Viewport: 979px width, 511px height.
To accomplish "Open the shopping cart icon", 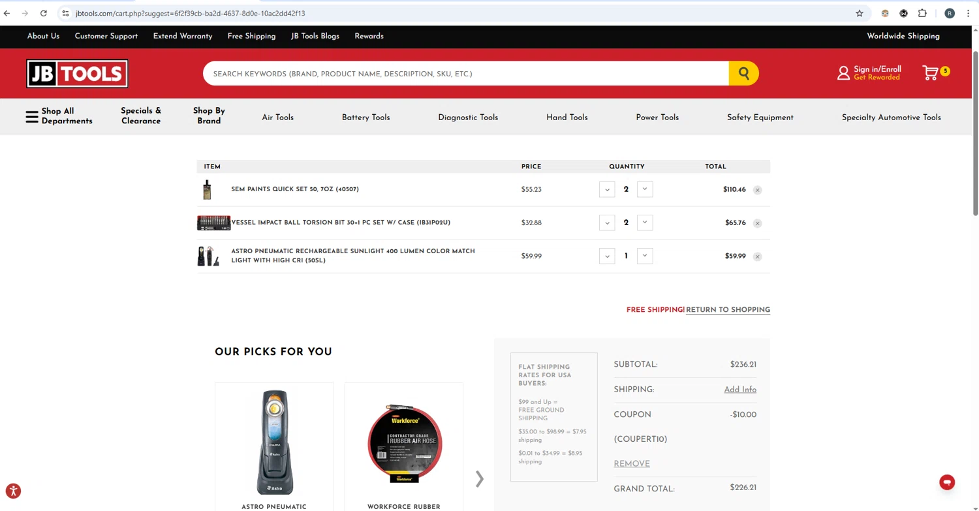I will [931, 73].
